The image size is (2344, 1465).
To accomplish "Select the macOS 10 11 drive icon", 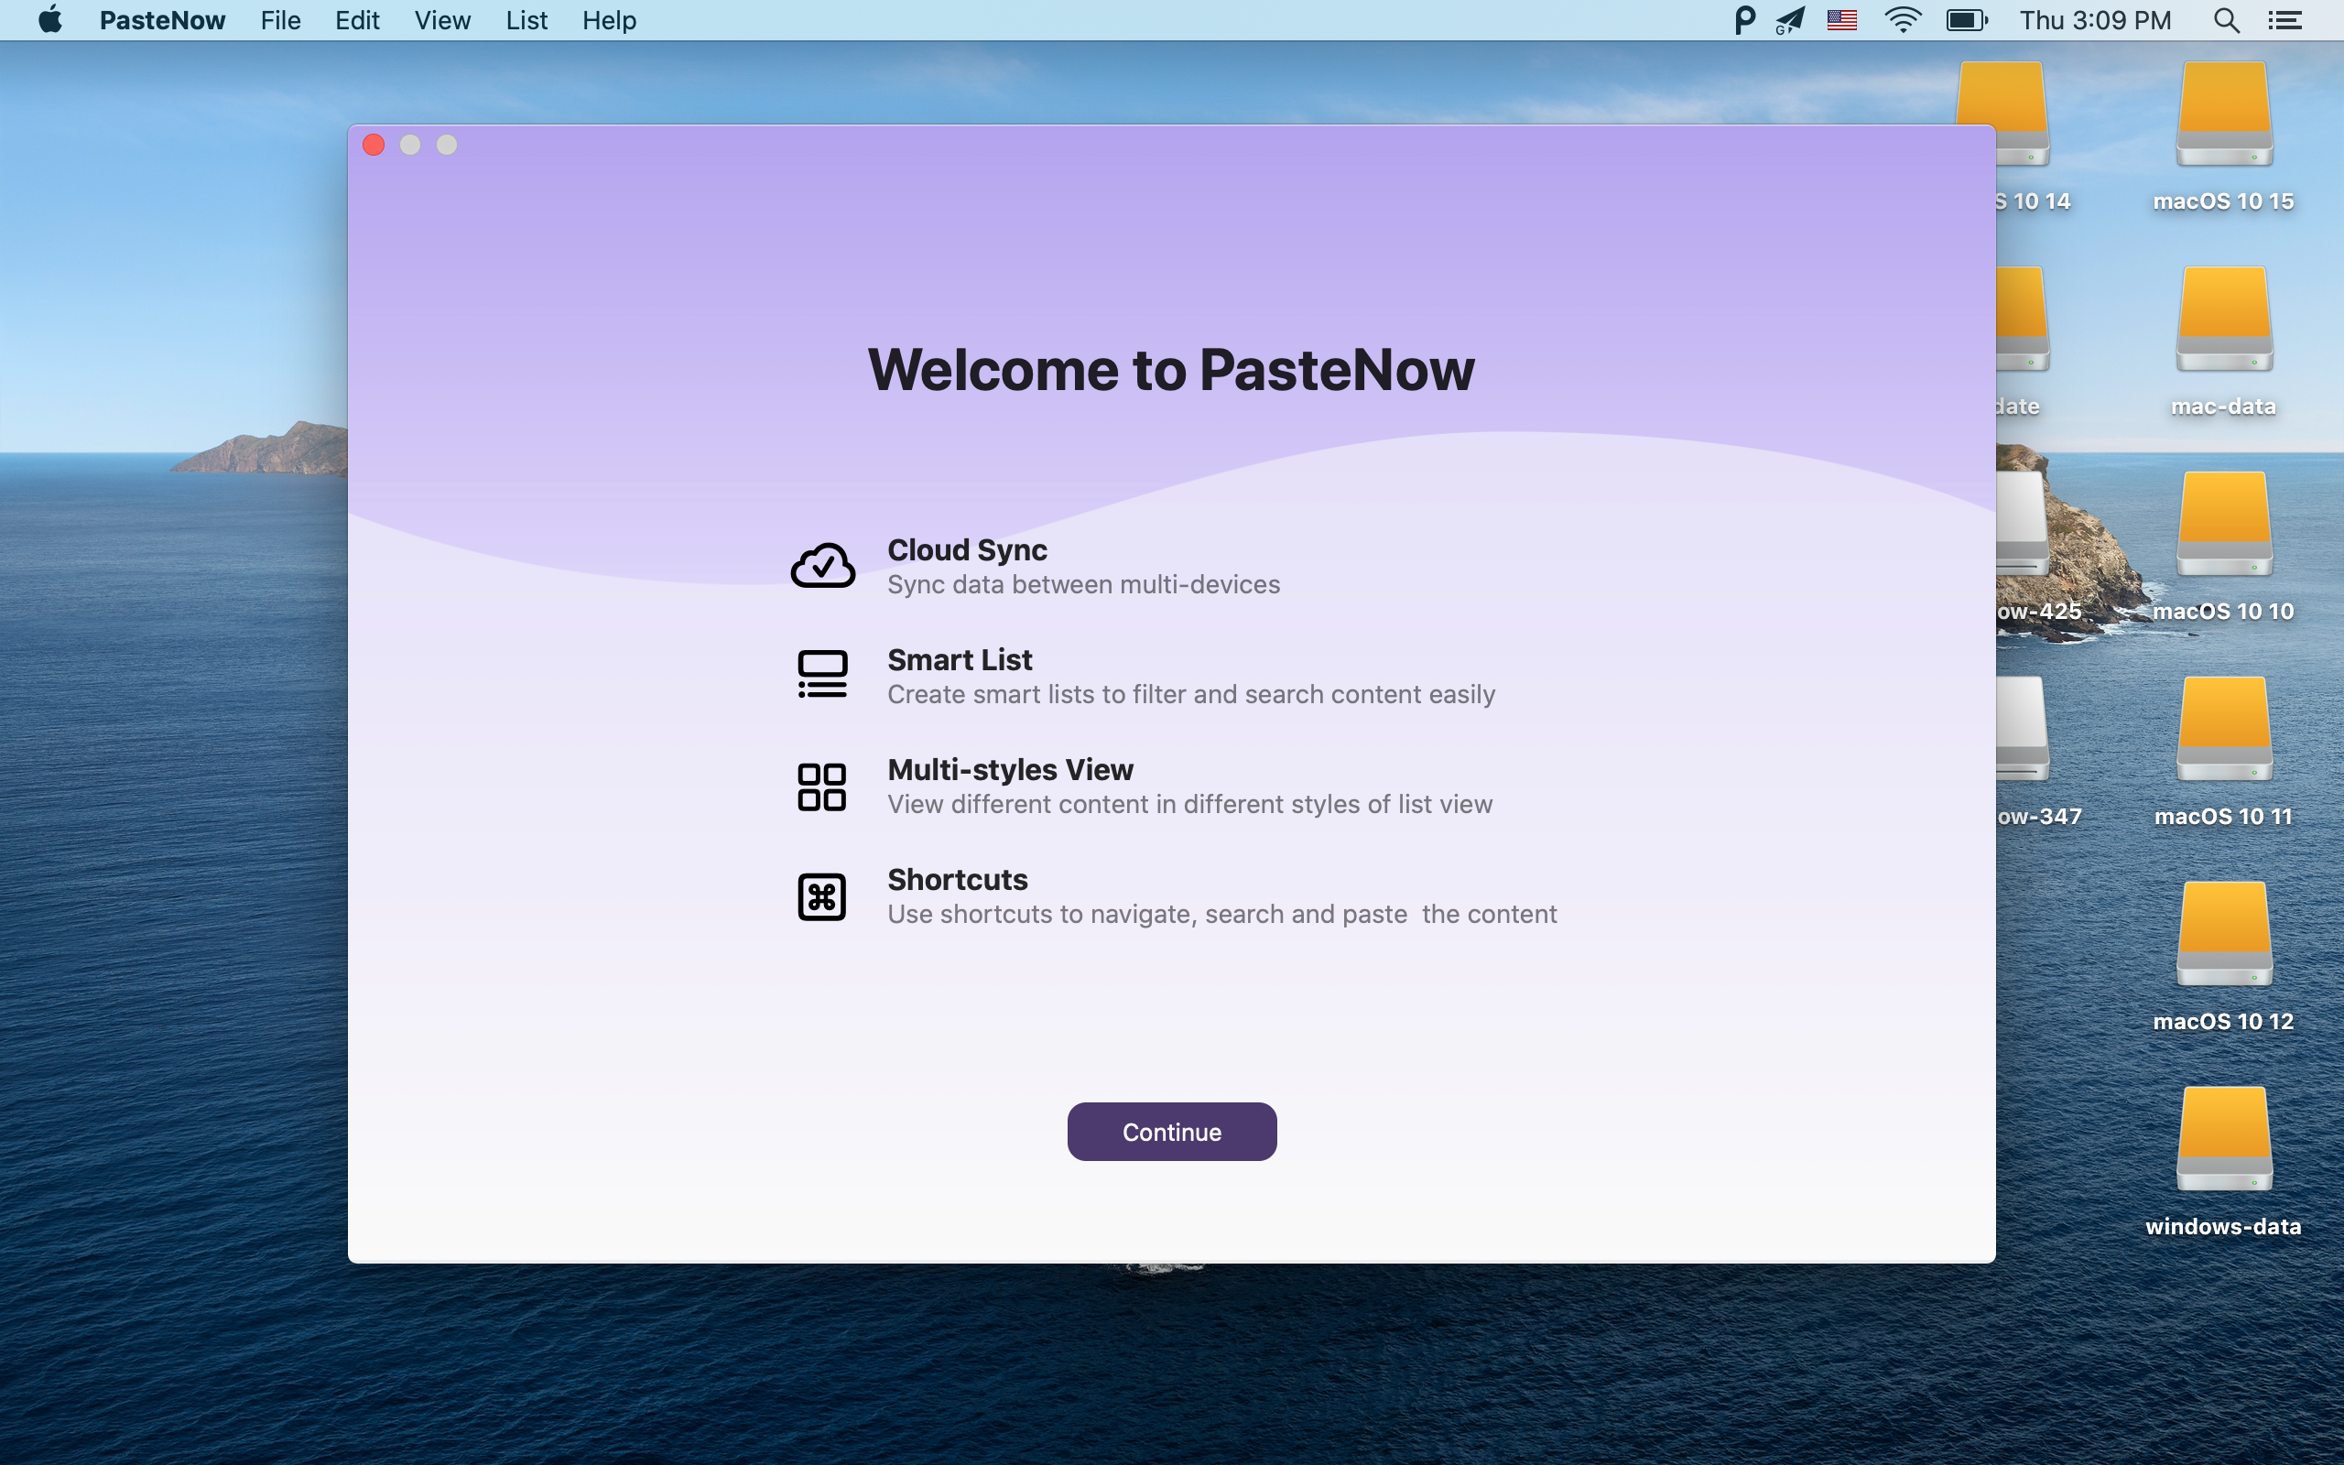I will 2224,731.
